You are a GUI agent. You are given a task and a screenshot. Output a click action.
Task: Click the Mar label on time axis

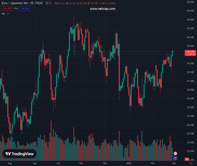(x=174, y=164)
